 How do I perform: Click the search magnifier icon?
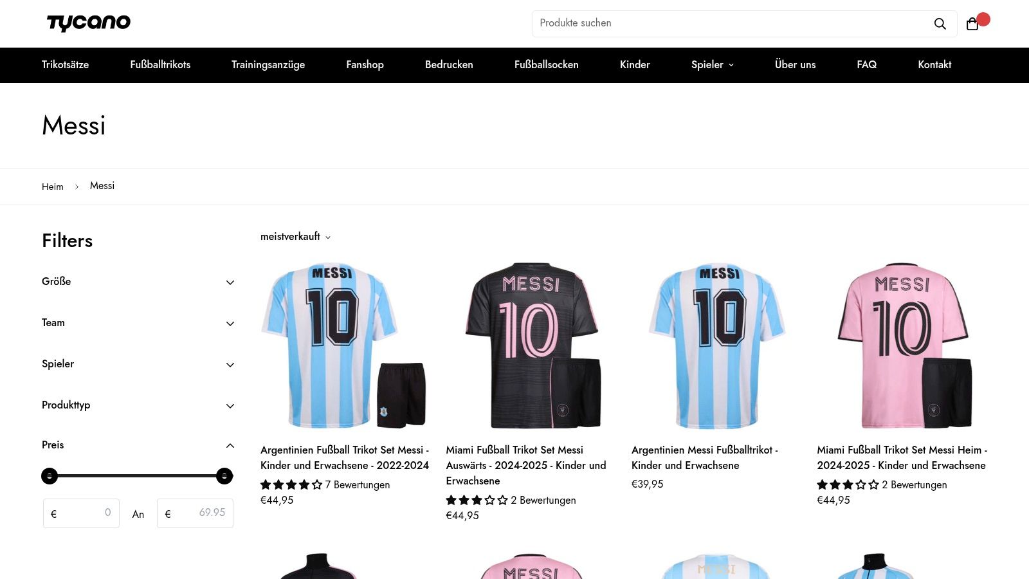click(940, 24)
